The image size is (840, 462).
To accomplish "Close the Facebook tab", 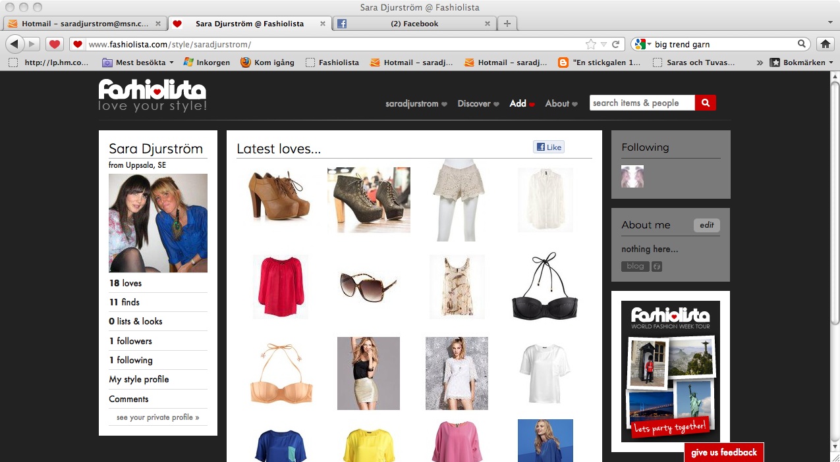I will pos(488,24).
